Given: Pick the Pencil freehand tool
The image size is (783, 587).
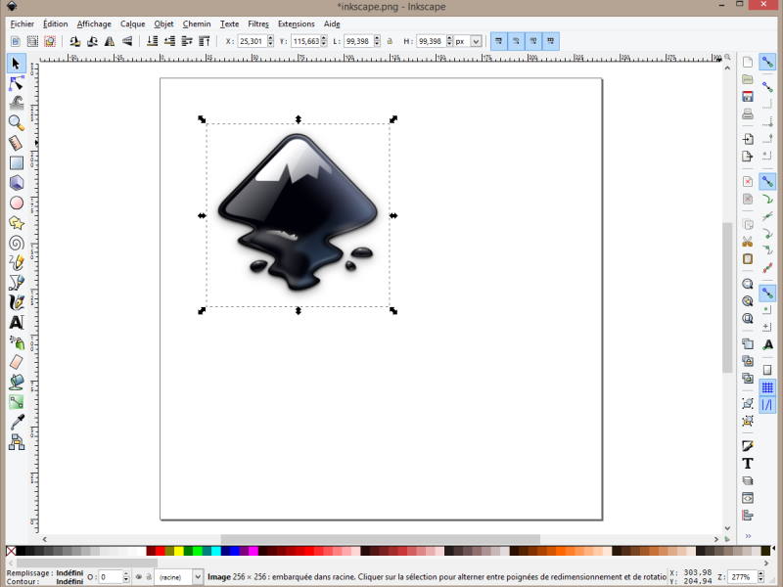Looking at the screenshot, I should [x=17, y=262].
